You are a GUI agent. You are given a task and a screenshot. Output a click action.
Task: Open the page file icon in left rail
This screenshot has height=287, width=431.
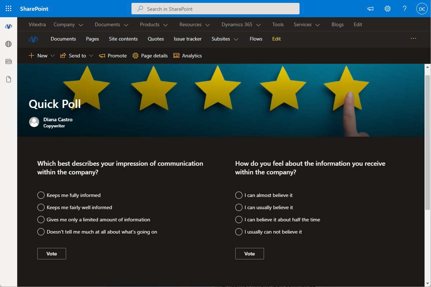click(9, 79)
